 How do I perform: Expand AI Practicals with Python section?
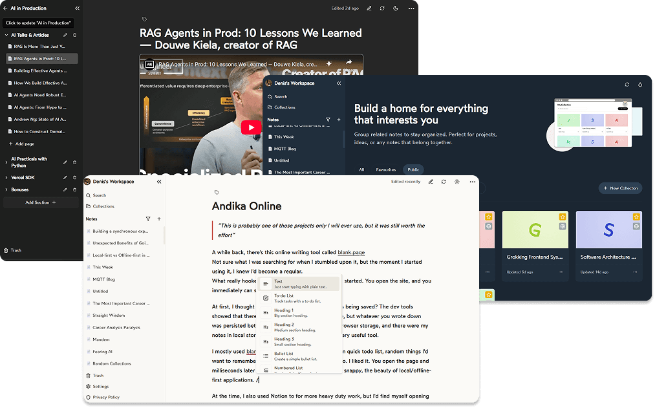(6, 162)
